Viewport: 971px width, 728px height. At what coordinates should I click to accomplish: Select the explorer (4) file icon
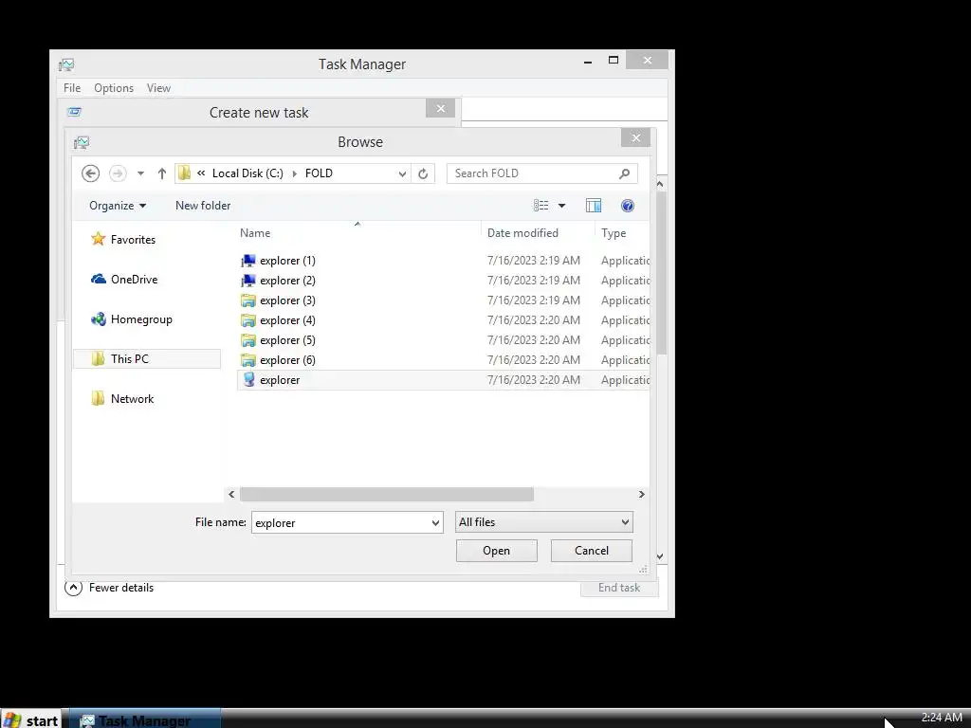tap(248, 320)
